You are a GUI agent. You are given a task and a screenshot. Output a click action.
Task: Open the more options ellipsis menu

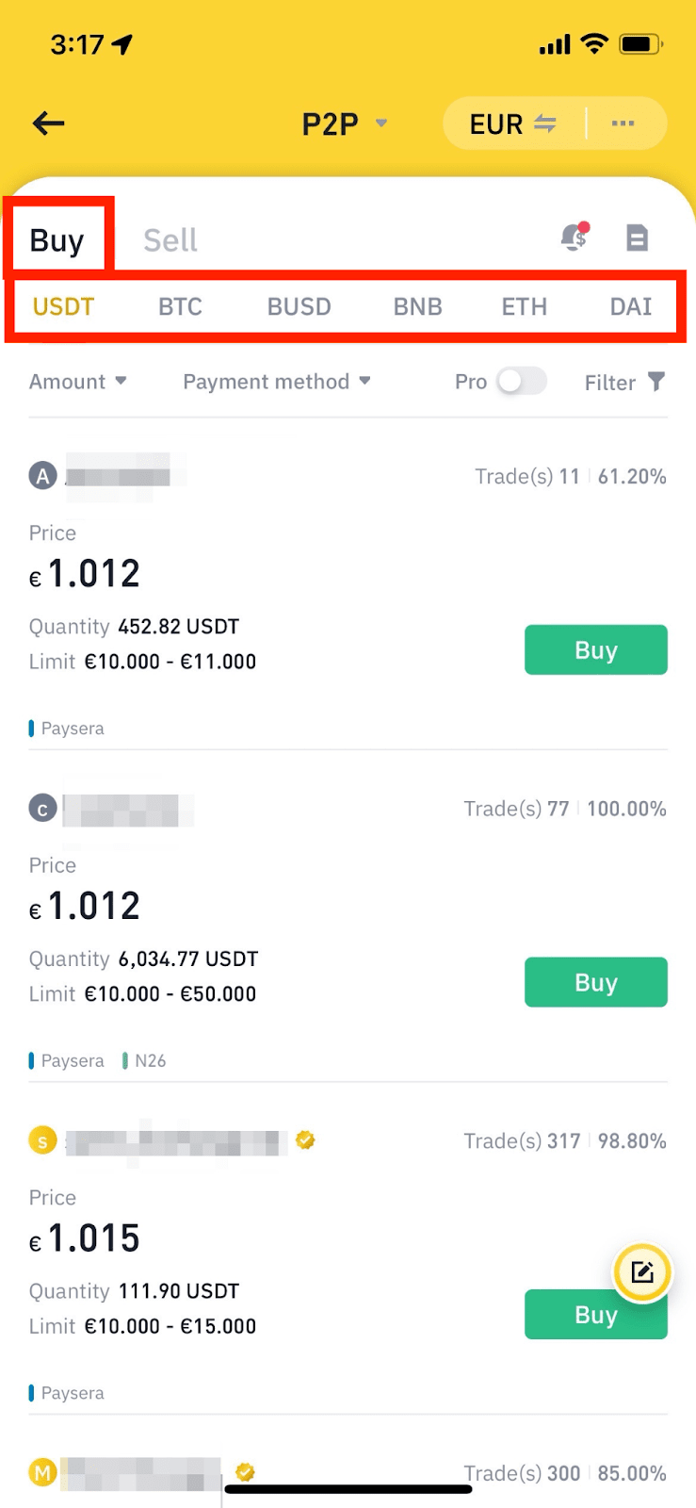tap(623, 123)
